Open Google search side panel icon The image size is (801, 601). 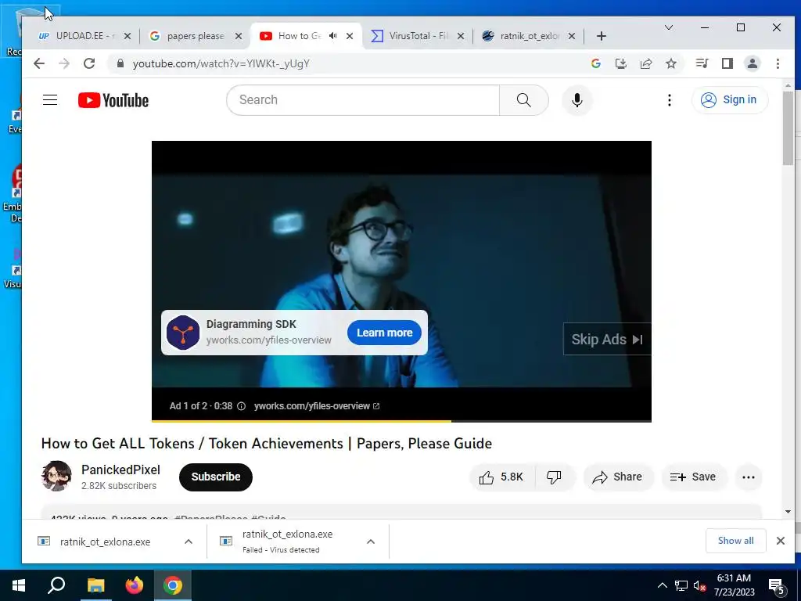pyautogui.click(x=595, y=63)
